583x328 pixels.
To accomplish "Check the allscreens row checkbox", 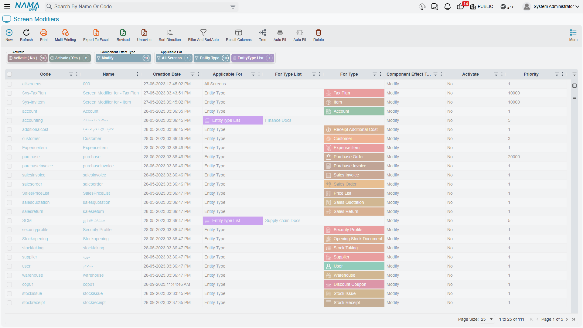I will [x=9, y=84].
